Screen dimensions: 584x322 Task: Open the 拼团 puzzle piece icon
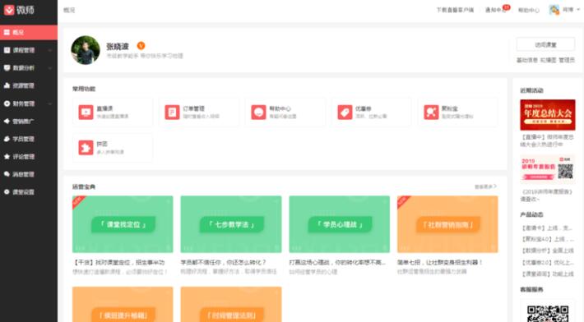coord(86,148)
